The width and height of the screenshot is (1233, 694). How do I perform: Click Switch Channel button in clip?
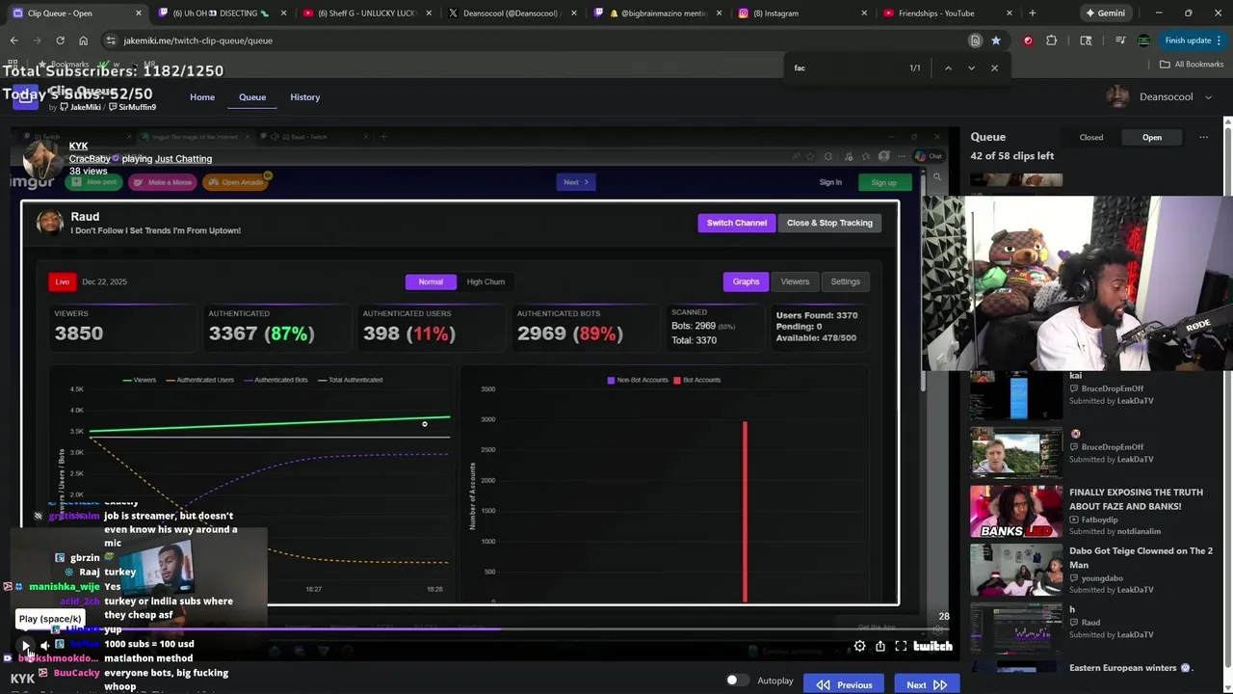[x=737, y=223]
